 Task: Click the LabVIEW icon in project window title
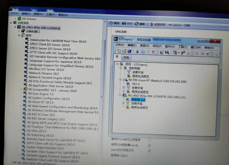116,39
